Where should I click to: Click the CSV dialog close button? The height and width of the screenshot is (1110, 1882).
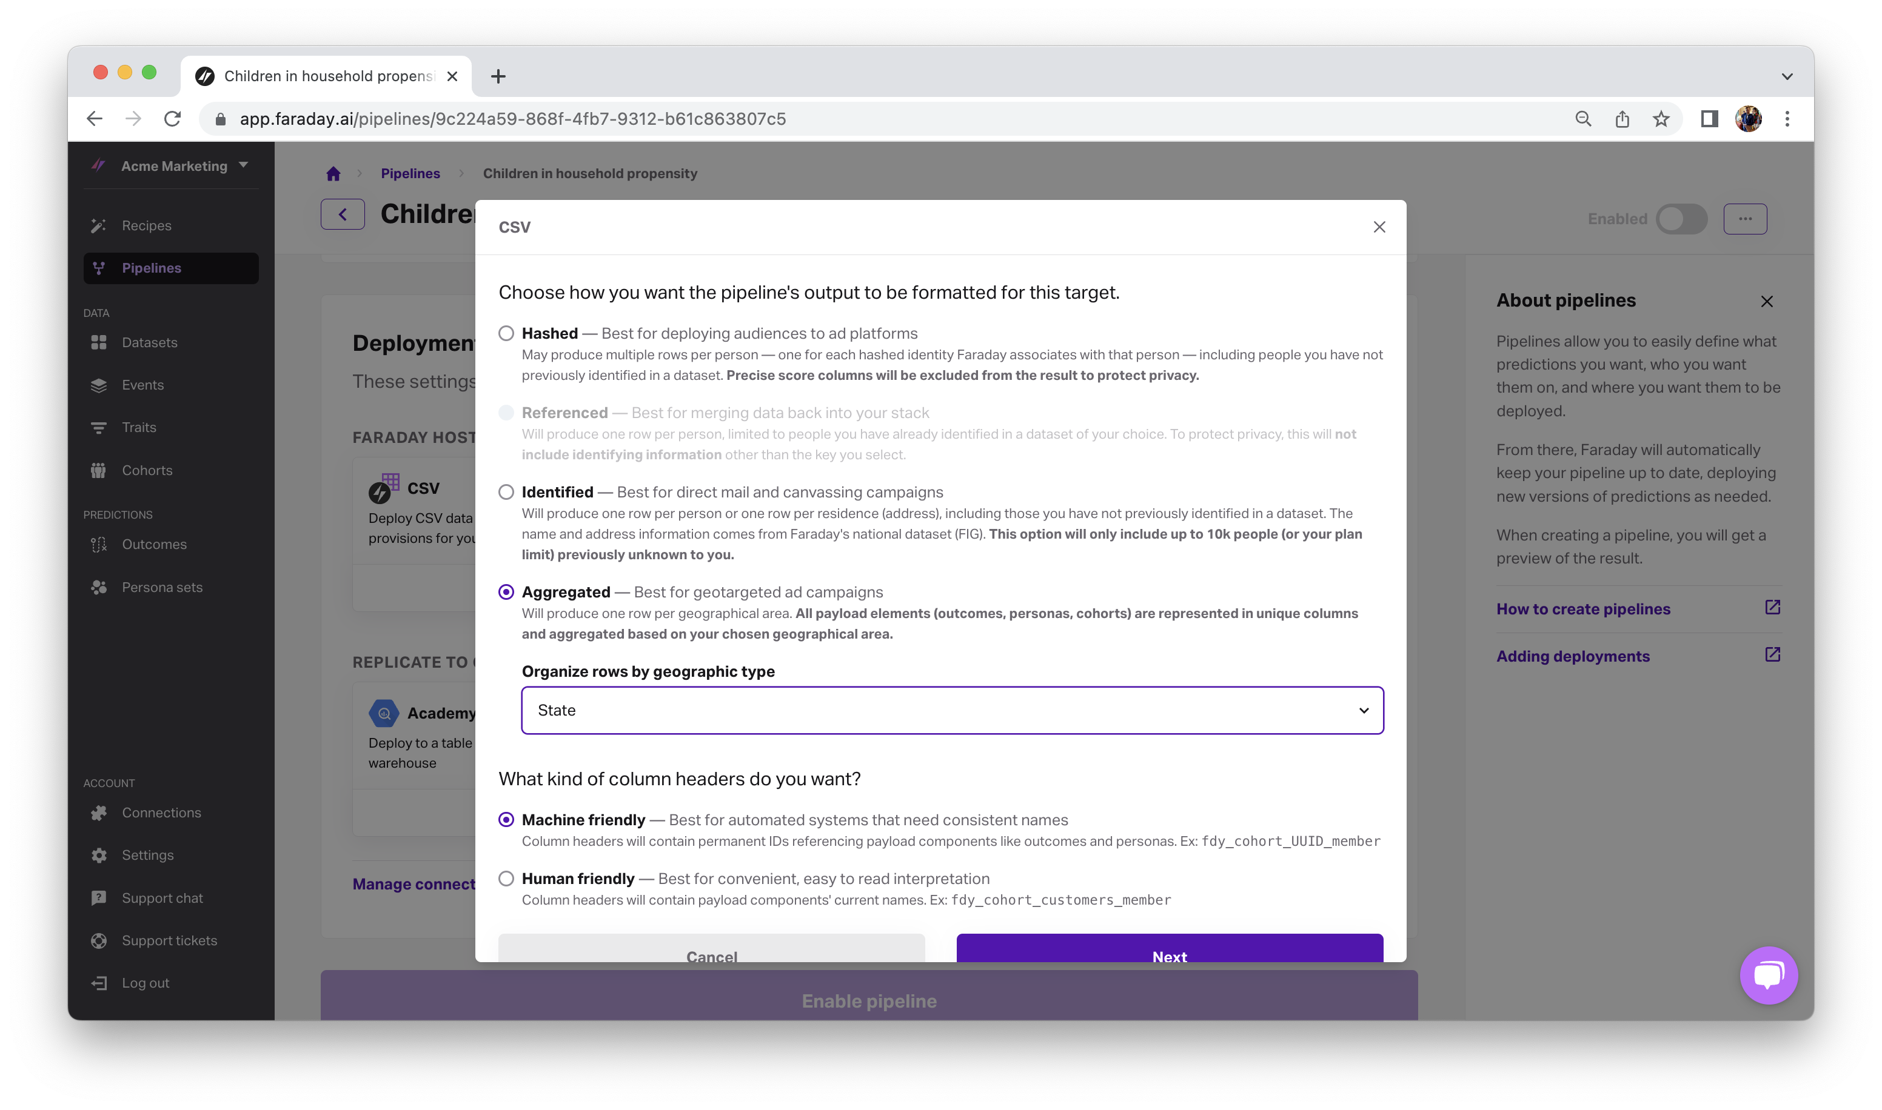1379,226
